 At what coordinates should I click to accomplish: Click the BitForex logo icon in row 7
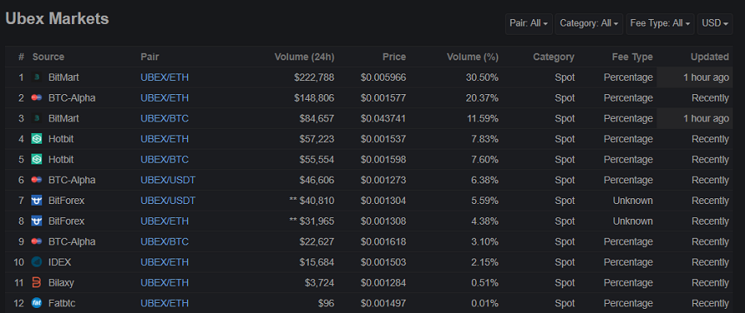pyautogui.click(x=36, y=201)
